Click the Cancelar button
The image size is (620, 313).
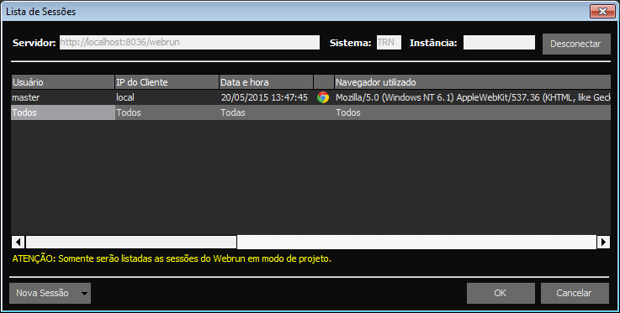pos(575,293)
